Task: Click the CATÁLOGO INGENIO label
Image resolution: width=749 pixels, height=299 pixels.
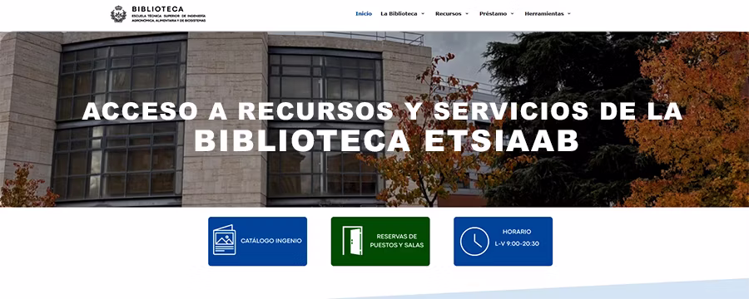Action: click(271, 241)
